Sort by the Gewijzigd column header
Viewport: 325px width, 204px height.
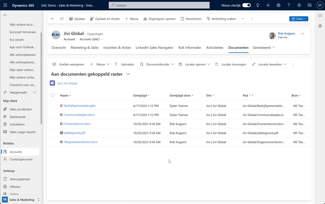(141, 95)
